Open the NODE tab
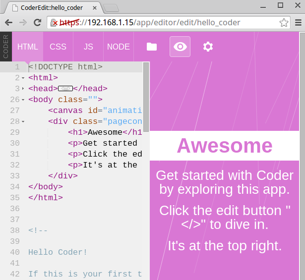This screenshot has height=280, width=305. [119, 47]
